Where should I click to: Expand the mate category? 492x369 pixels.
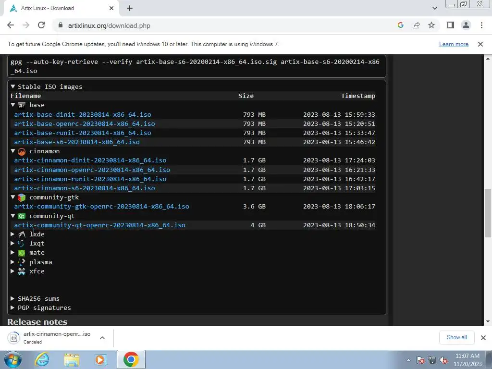[x=12, y=252]
